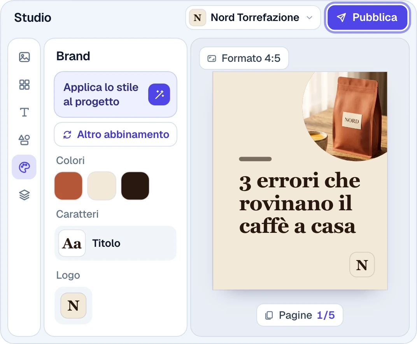Click the N avatar beside Nord Torrefazione
Screen dimensions: 417x344
coord(197,17)
